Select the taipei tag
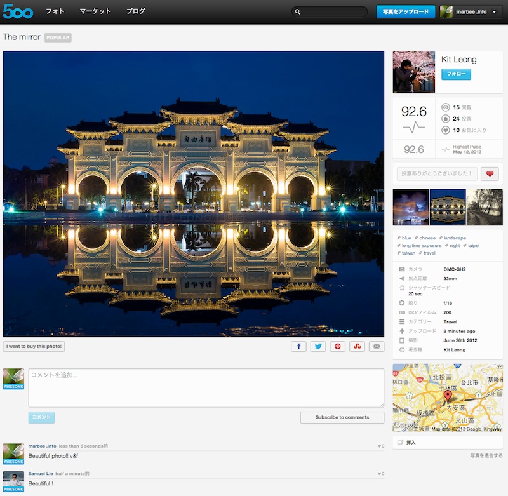The image size is (508, 496). [x=473, y=245]
